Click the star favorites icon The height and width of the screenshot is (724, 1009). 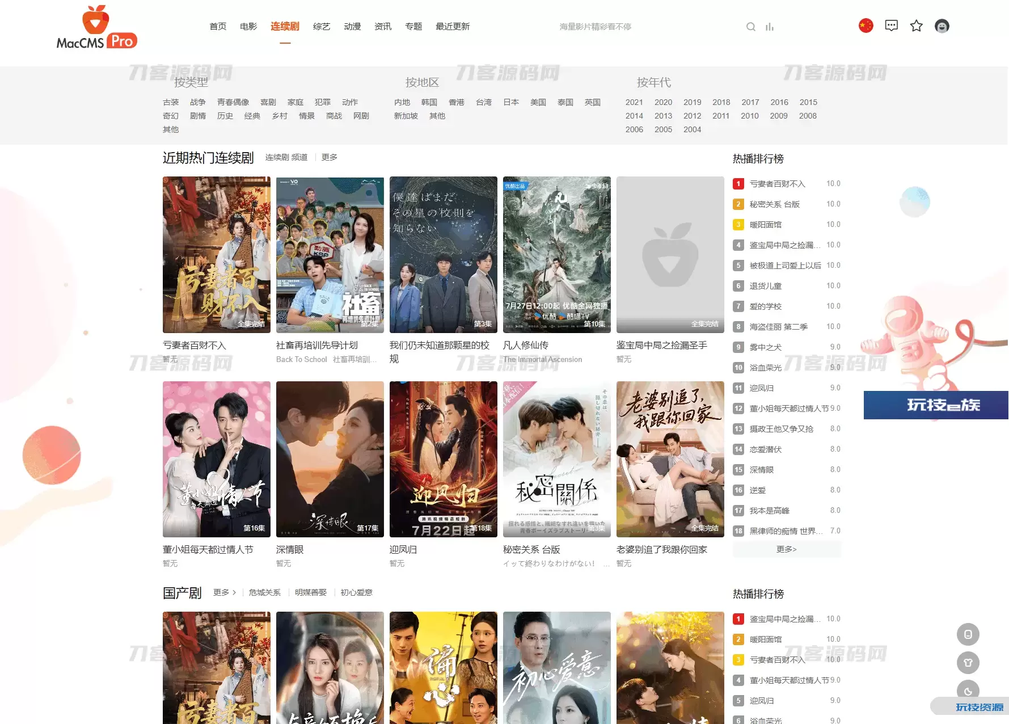point(916,26)
